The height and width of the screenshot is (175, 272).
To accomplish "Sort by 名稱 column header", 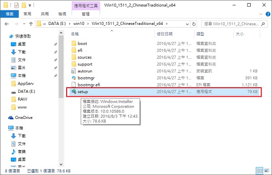I will click(x=75, y=34).
